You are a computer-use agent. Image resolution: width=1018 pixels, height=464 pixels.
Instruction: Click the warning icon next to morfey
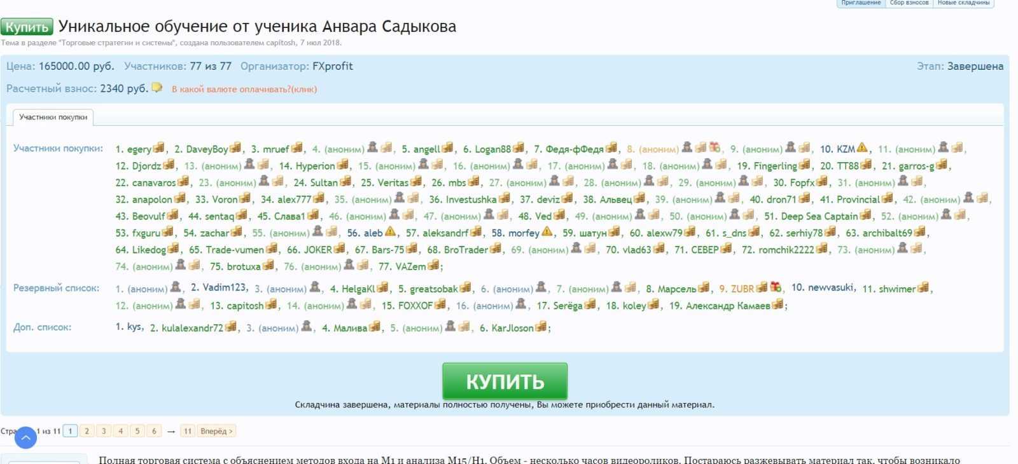547,232
